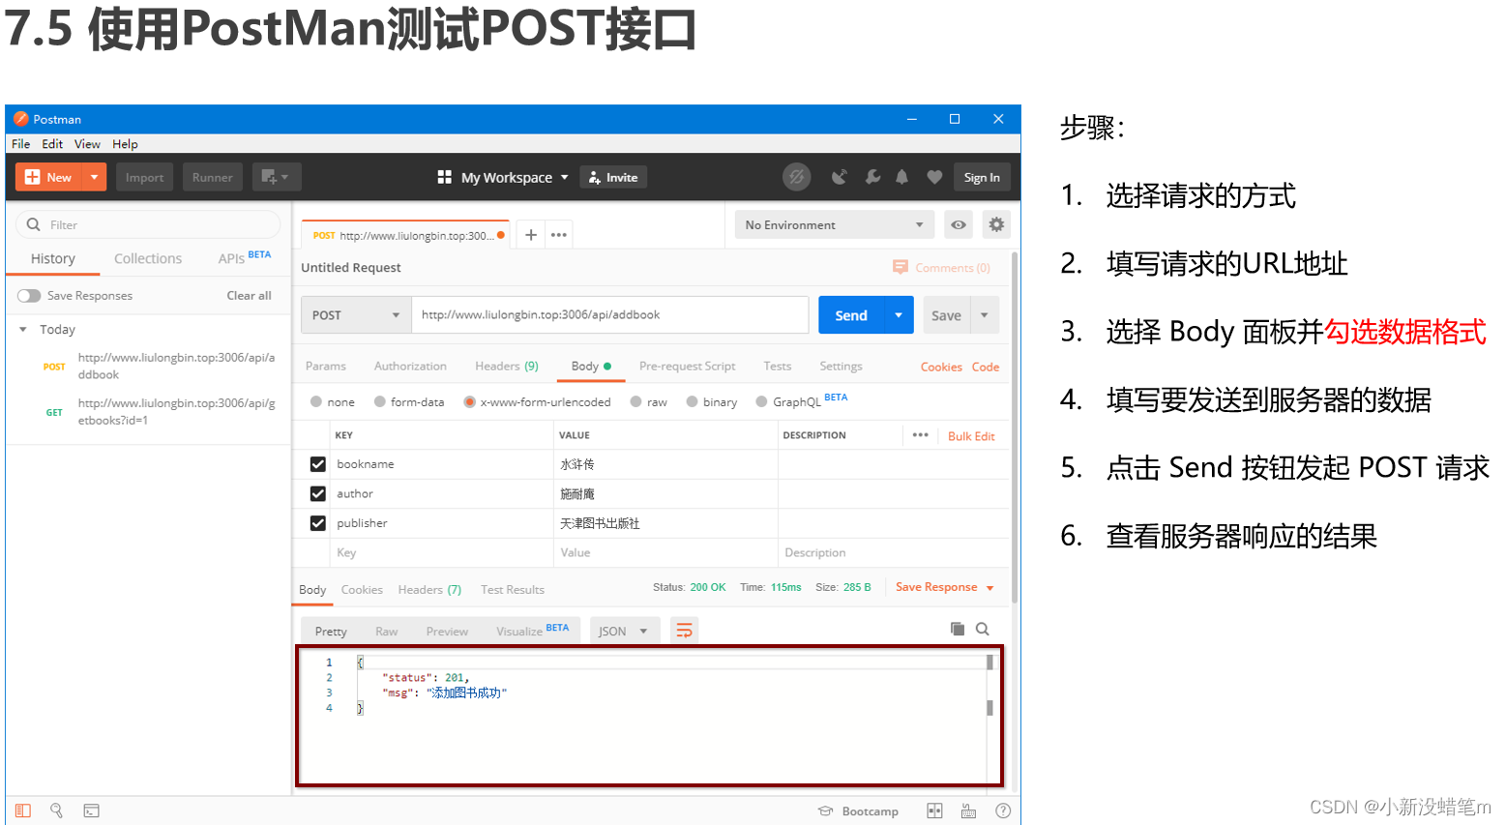Screen dimensions: 1506x825
Task: Click Clear all history link
Action: pos(249,296)
